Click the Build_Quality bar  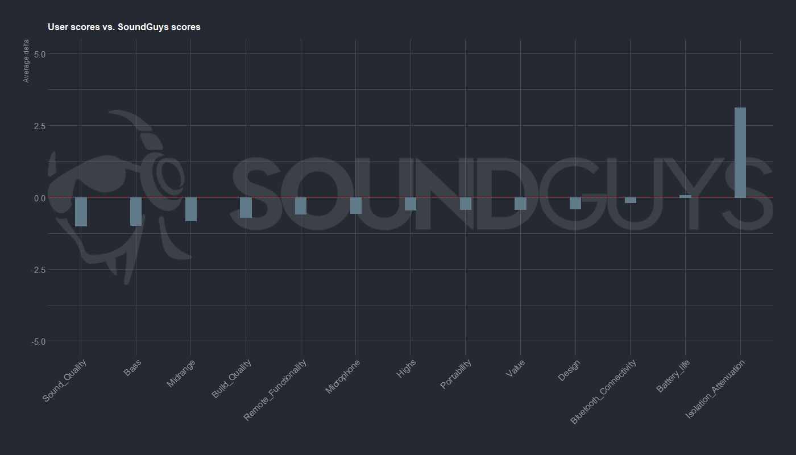[x=246, y=208]
